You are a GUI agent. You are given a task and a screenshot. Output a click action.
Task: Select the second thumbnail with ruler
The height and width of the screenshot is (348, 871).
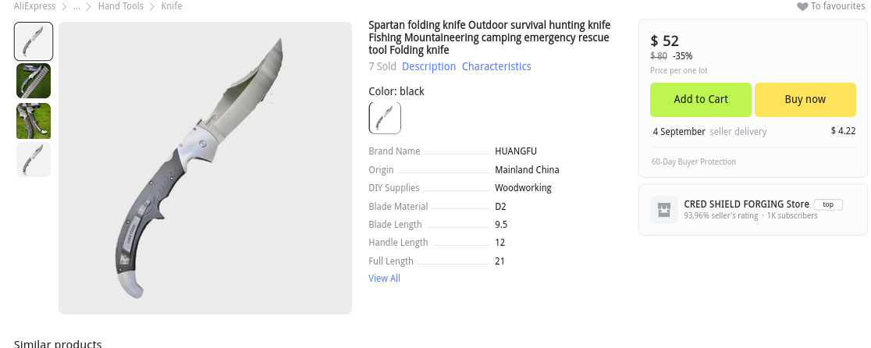(x=34, y=81)
